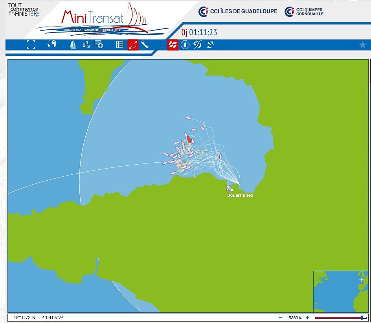Click the 48°10.73' N latitude readout
This screenshot has width=371, height=323.
click(24, 318)
